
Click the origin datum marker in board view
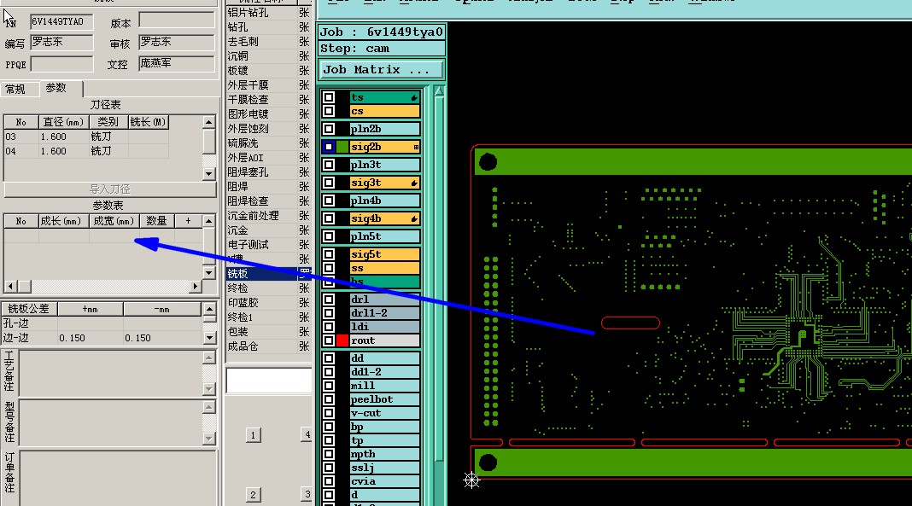click(x=471, y=480)
